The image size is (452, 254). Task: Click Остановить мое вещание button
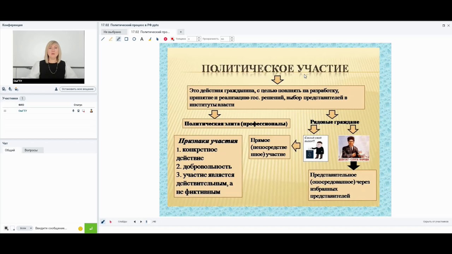[78, 89]
